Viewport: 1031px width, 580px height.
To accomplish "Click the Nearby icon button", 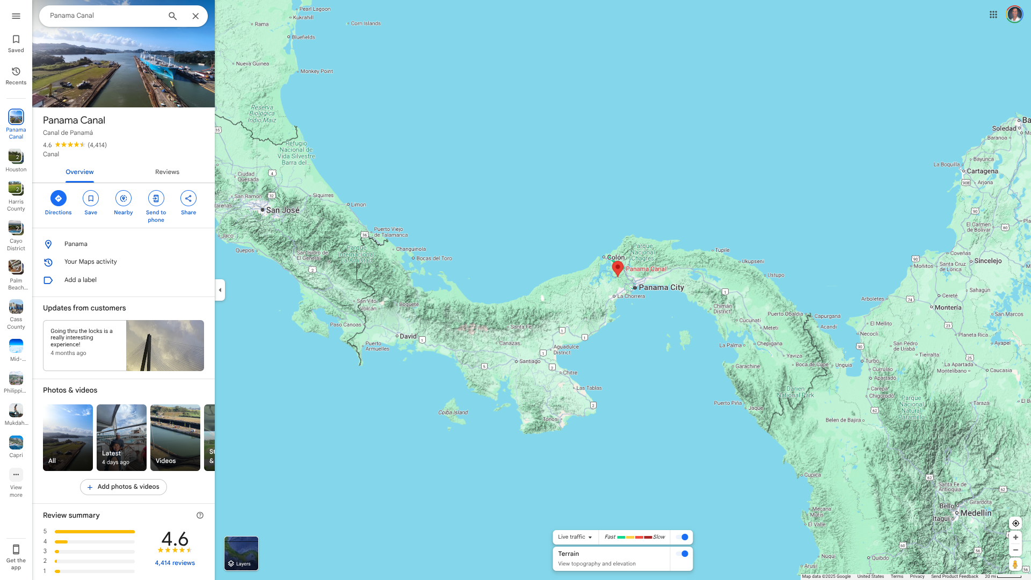I will (x=123, y=199).
